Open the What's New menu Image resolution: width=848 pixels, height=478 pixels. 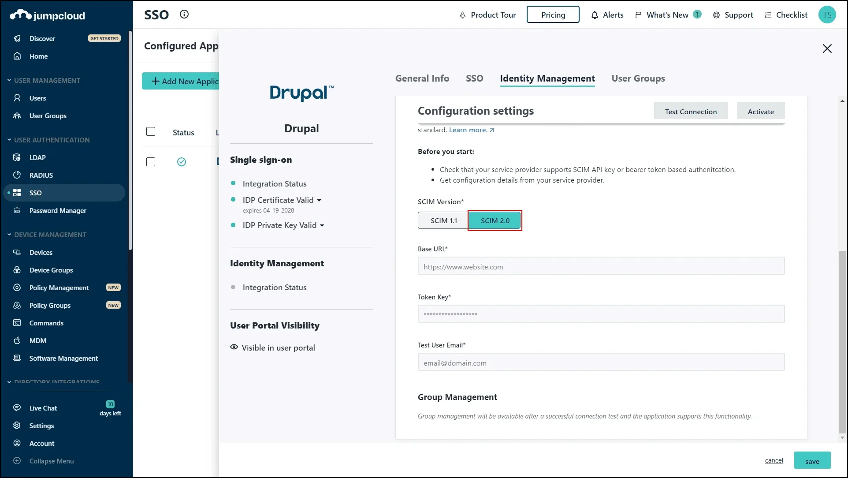[667, 15]
